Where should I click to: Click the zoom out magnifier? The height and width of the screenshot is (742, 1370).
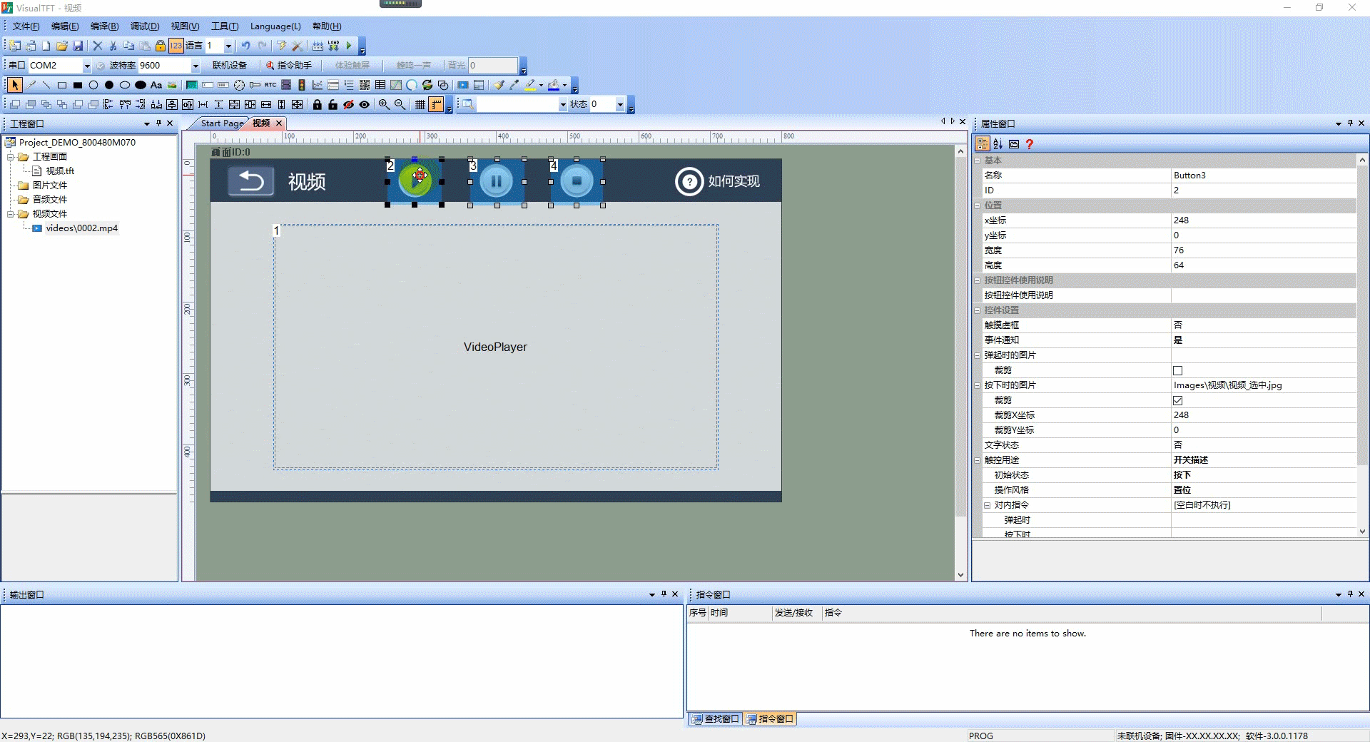pos(400,104)
